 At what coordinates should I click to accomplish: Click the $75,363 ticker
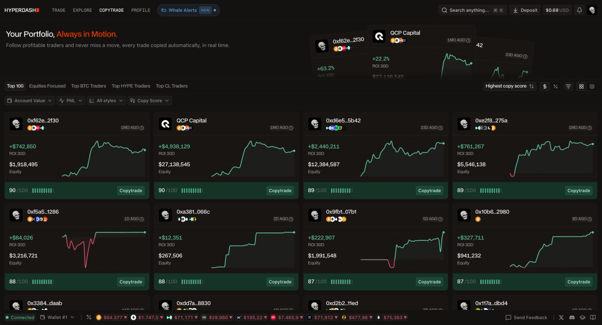392,317
